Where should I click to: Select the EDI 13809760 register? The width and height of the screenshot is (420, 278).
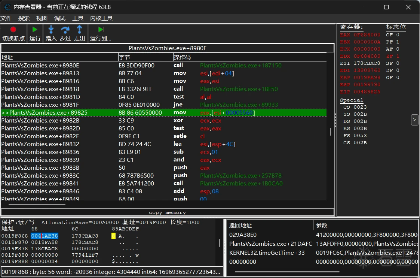tap(360, 70)
